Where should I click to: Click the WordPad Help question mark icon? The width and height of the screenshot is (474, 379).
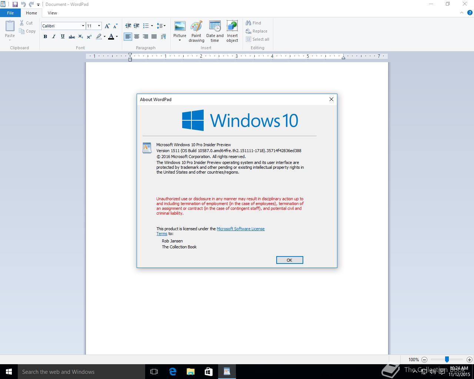click(470, 13)
